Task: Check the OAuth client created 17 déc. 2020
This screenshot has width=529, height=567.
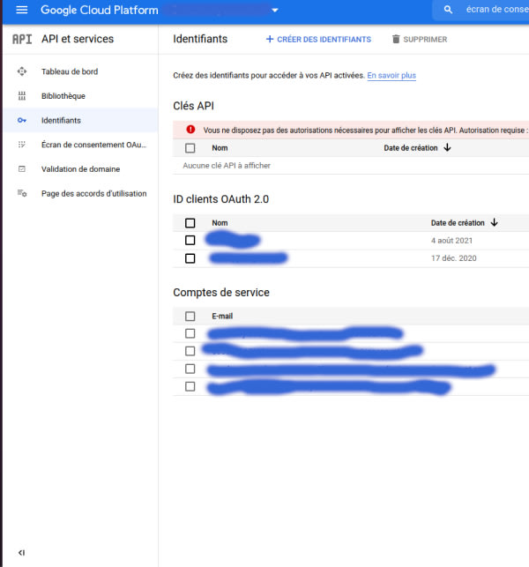Action: pyautogui.click(x=190, y=258)
